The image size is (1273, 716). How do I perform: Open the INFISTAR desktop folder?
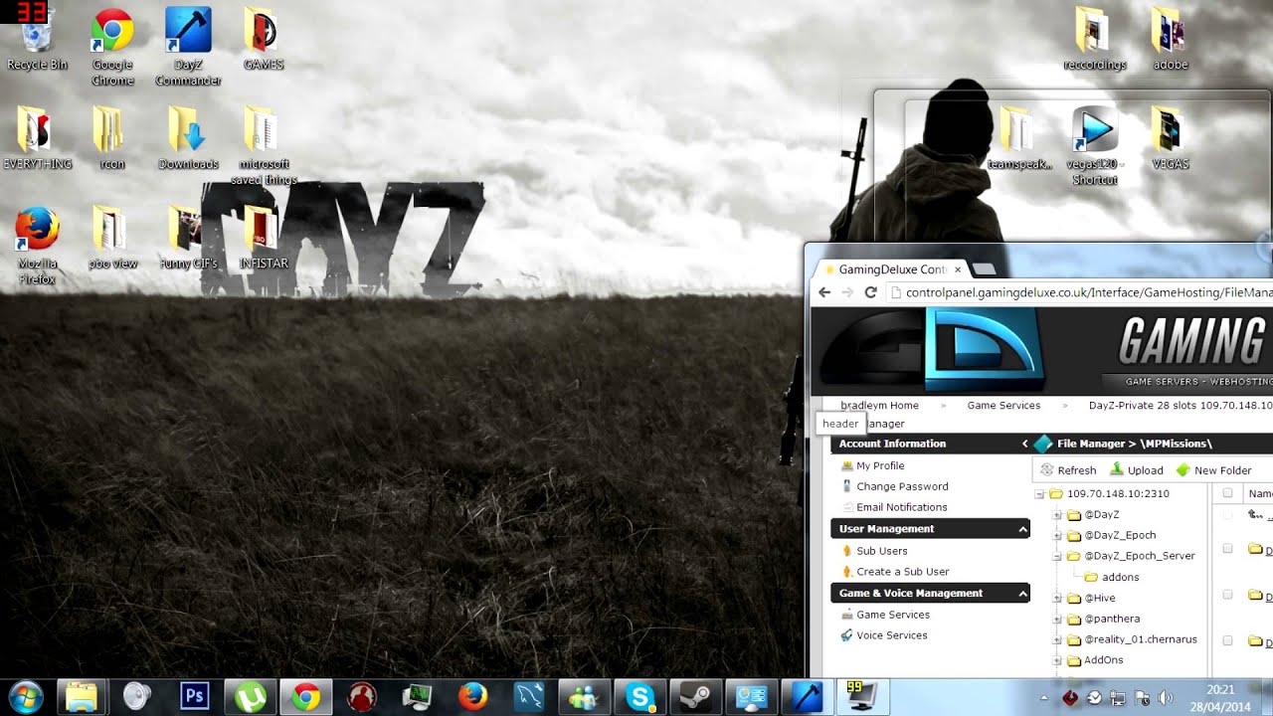[x=264, y=239]
